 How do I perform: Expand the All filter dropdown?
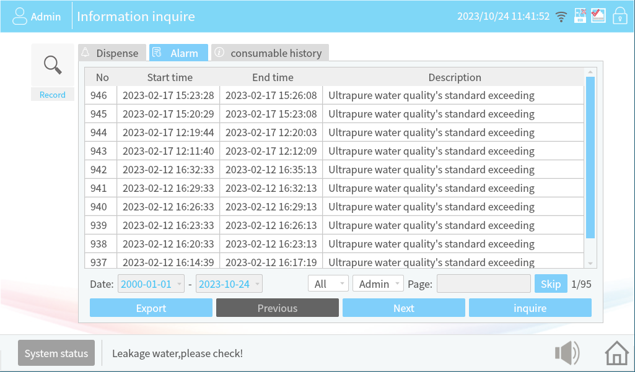328,283
